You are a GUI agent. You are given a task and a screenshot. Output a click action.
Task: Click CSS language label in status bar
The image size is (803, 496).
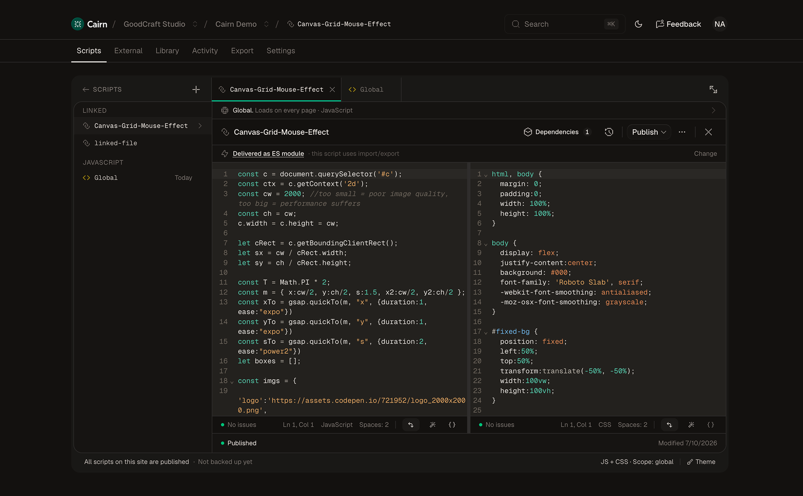[x=605, y=425]
